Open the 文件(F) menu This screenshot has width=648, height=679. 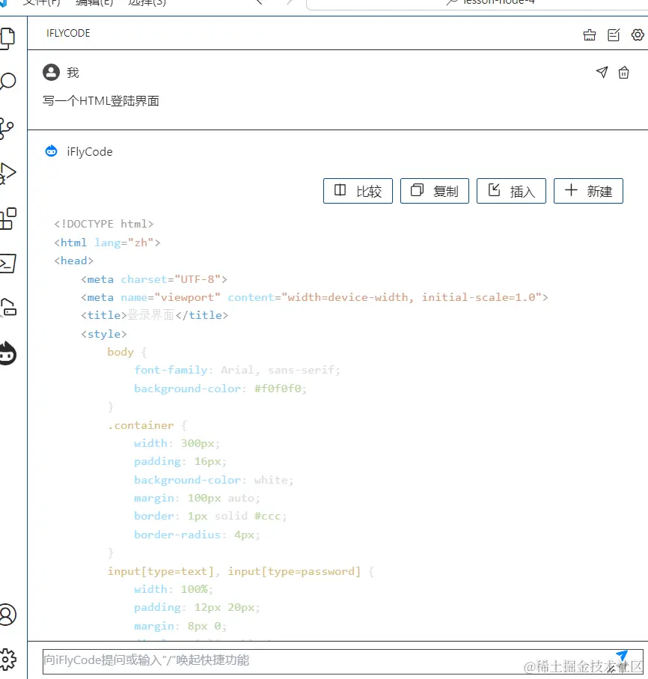(41, 2)
